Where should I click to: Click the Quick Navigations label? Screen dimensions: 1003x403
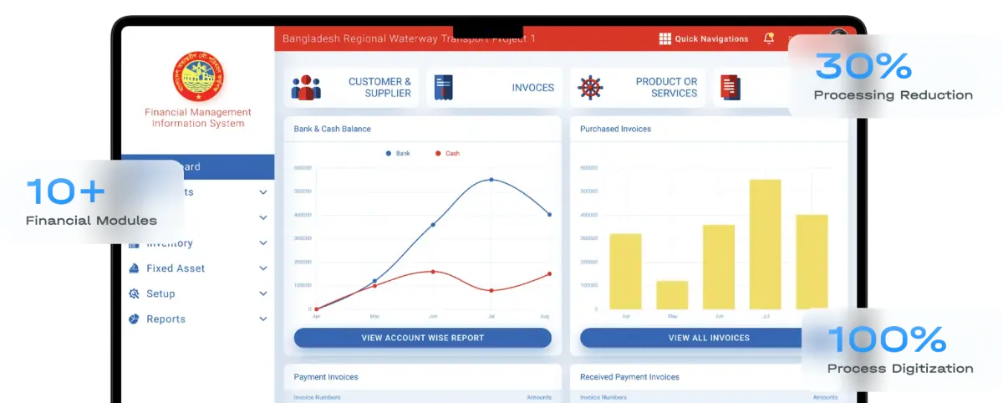(711, 39)
